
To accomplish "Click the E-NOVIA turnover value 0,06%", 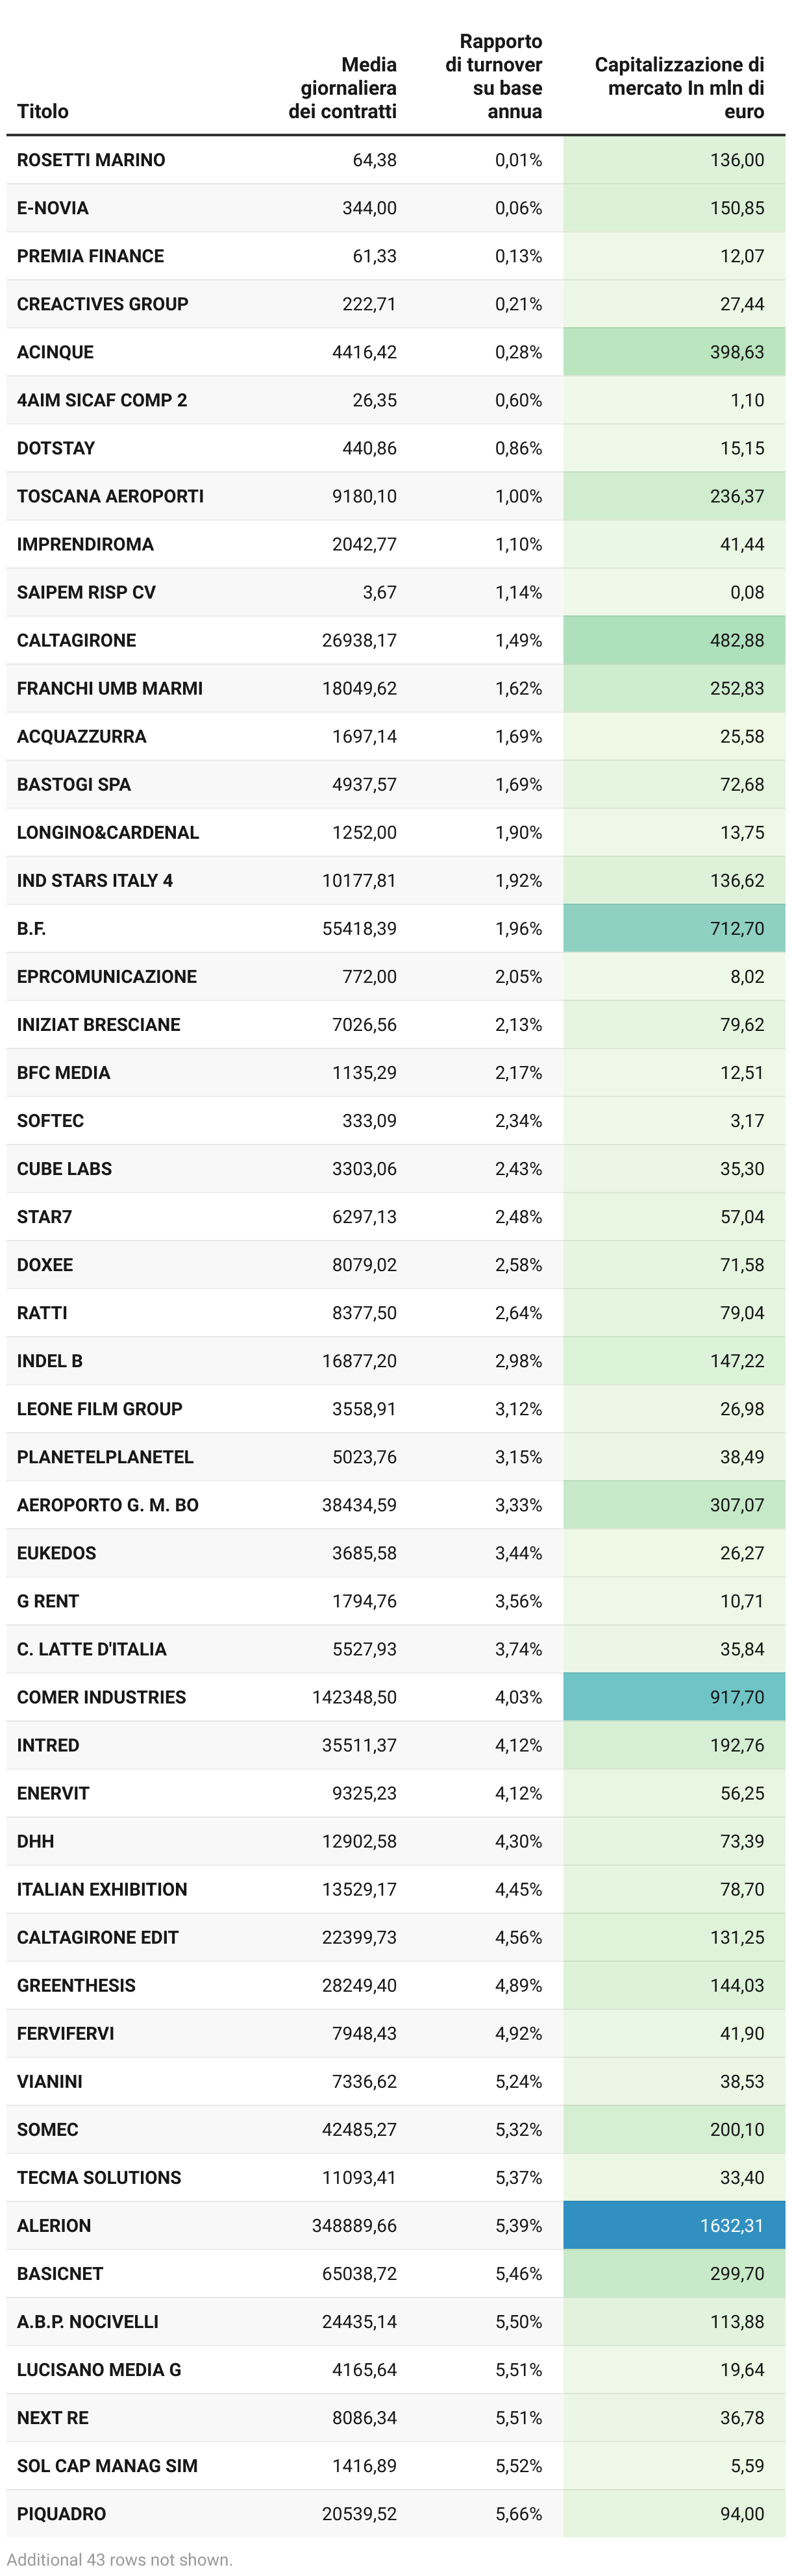I will (518, 208).
